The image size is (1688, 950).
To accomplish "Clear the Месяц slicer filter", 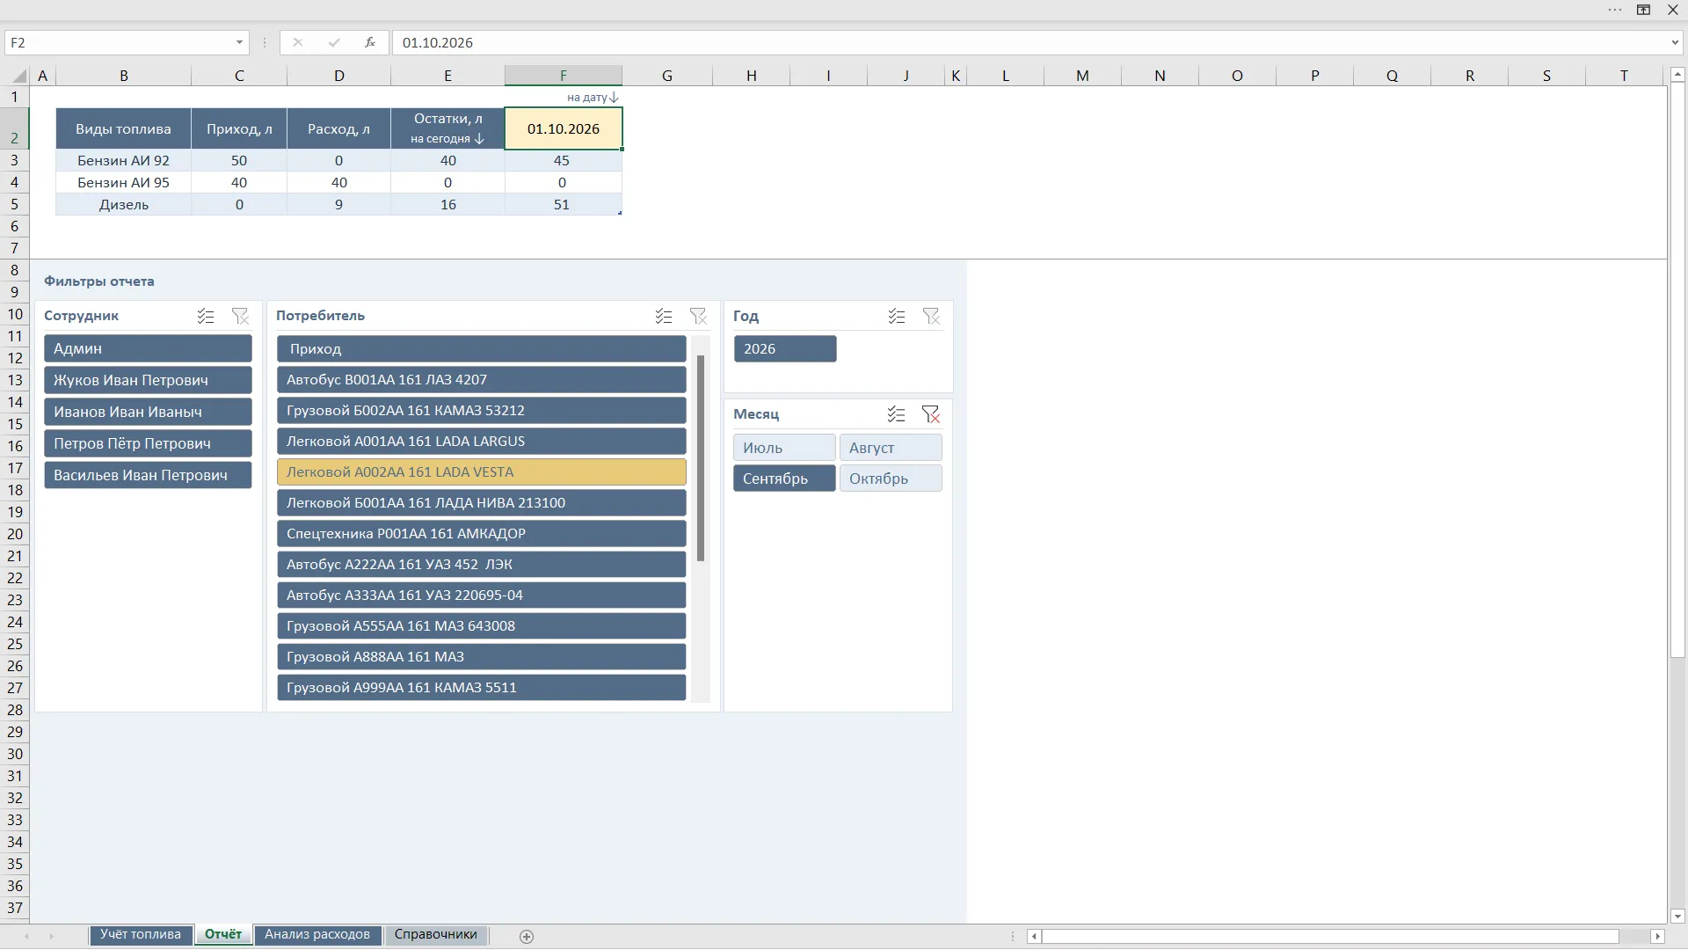I will [x=931, y=414].
